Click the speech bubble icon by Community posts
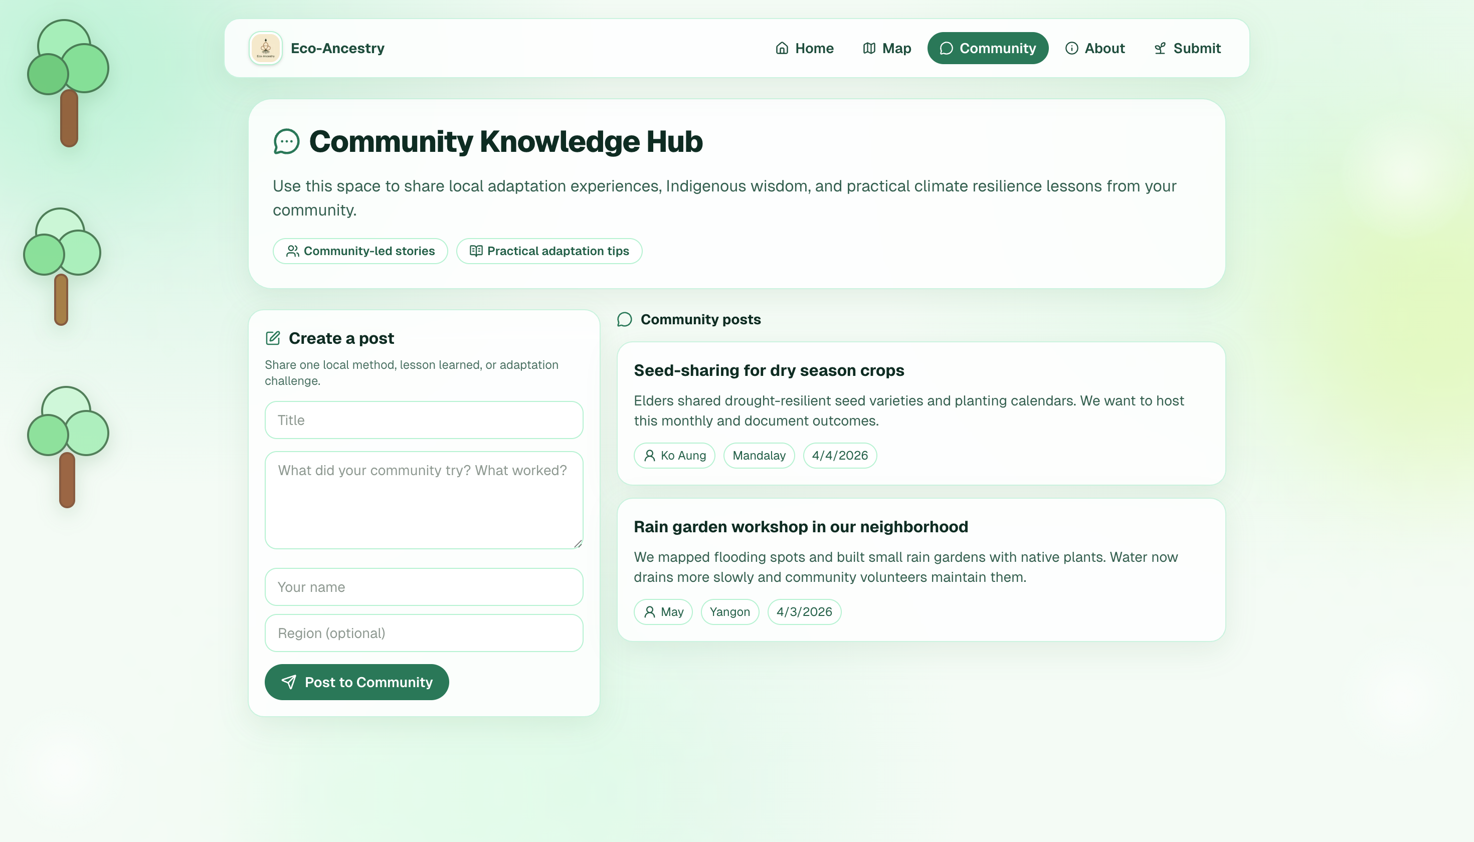 624,320
